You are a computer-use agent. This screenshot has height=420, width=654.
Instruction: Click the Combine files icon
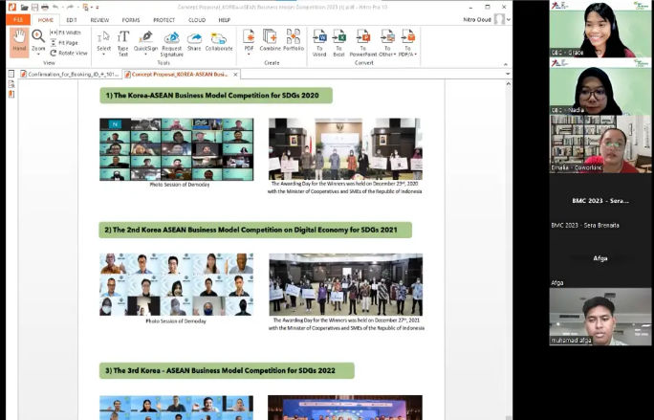[271, 40]
